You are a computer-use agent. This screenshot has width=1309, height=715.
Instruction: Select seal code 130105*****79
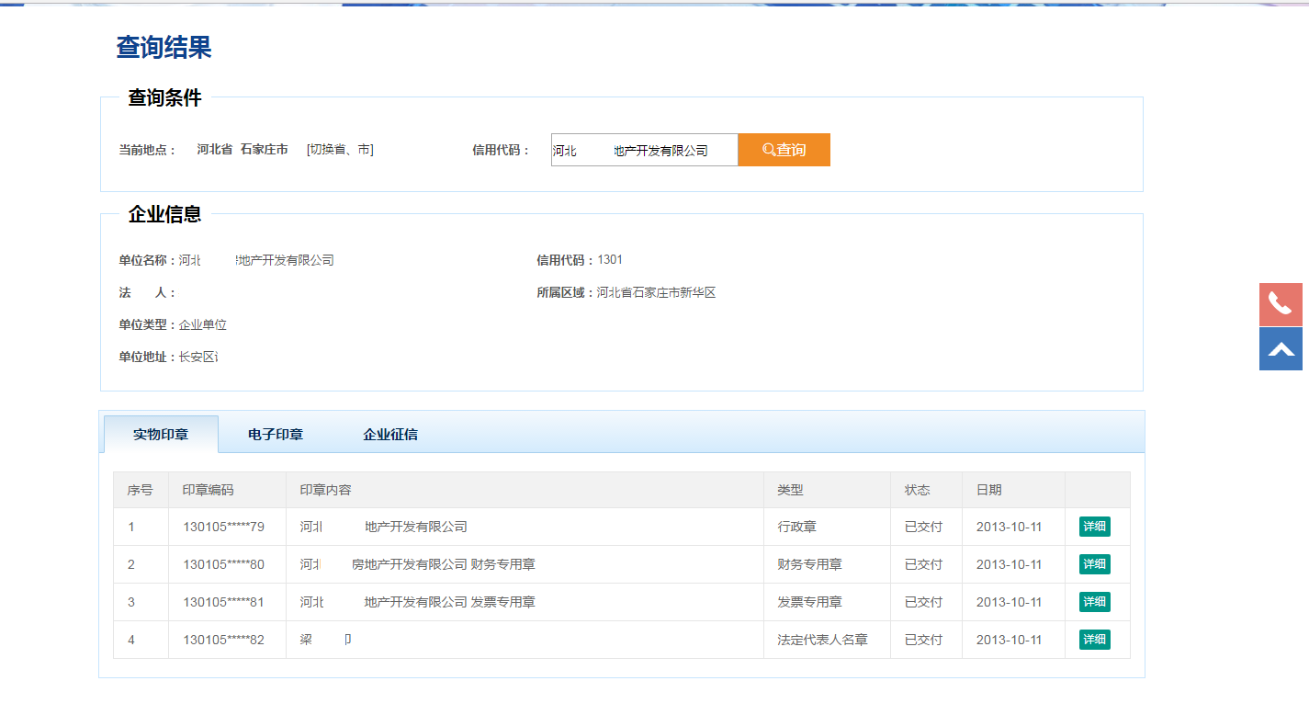(223, 527)
